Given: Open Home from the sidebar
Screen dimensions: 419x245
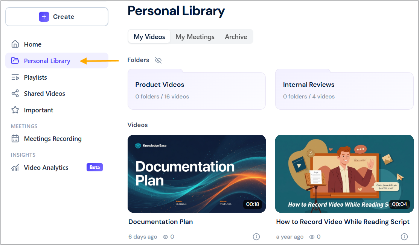Looking at the screenshot, I should (56, 44).
